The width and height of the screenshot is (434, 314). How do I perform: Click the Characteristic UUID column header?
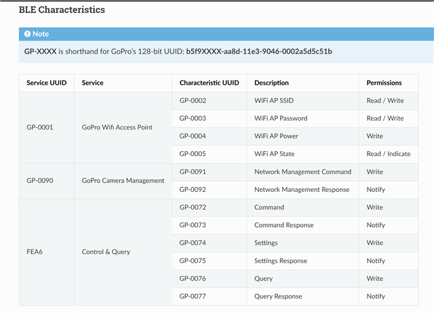(x=210, y=83)
